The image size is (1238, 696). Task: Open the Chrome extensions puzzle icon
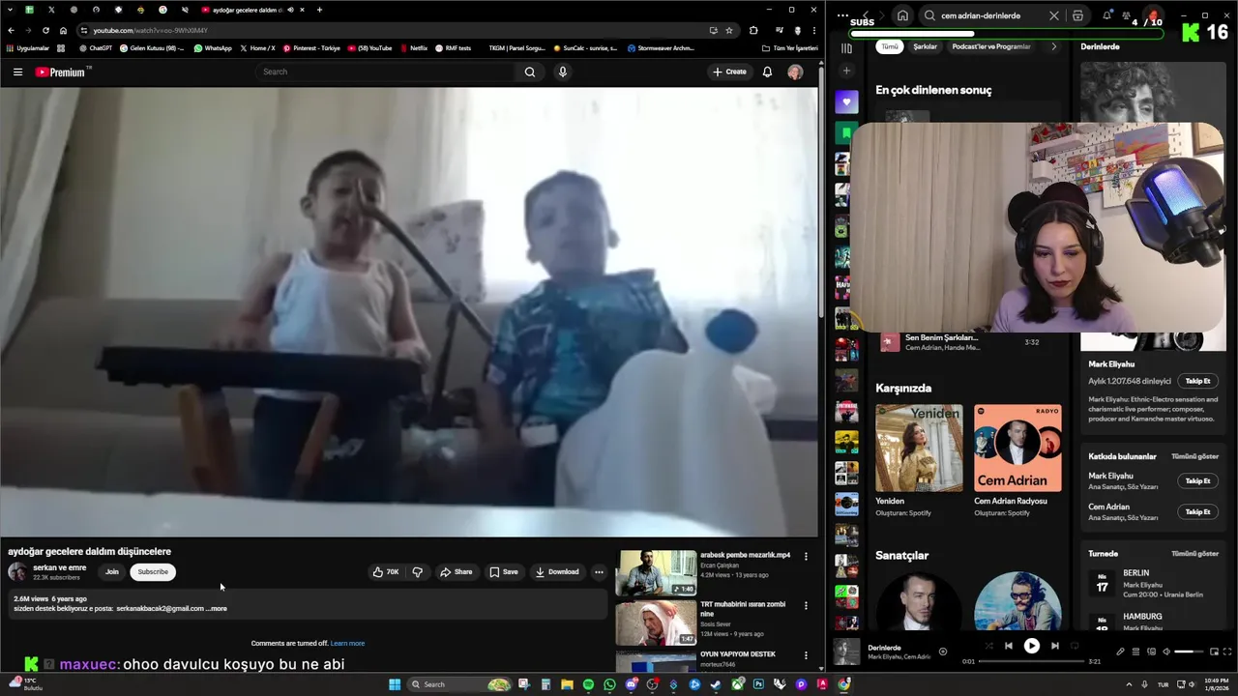pos(753,30)
